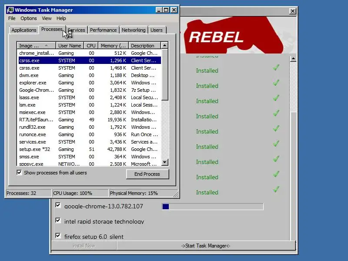The image size is (348, 261).
Task: Click the Processes: 32 status entry
Action: [x=28, y=193]
